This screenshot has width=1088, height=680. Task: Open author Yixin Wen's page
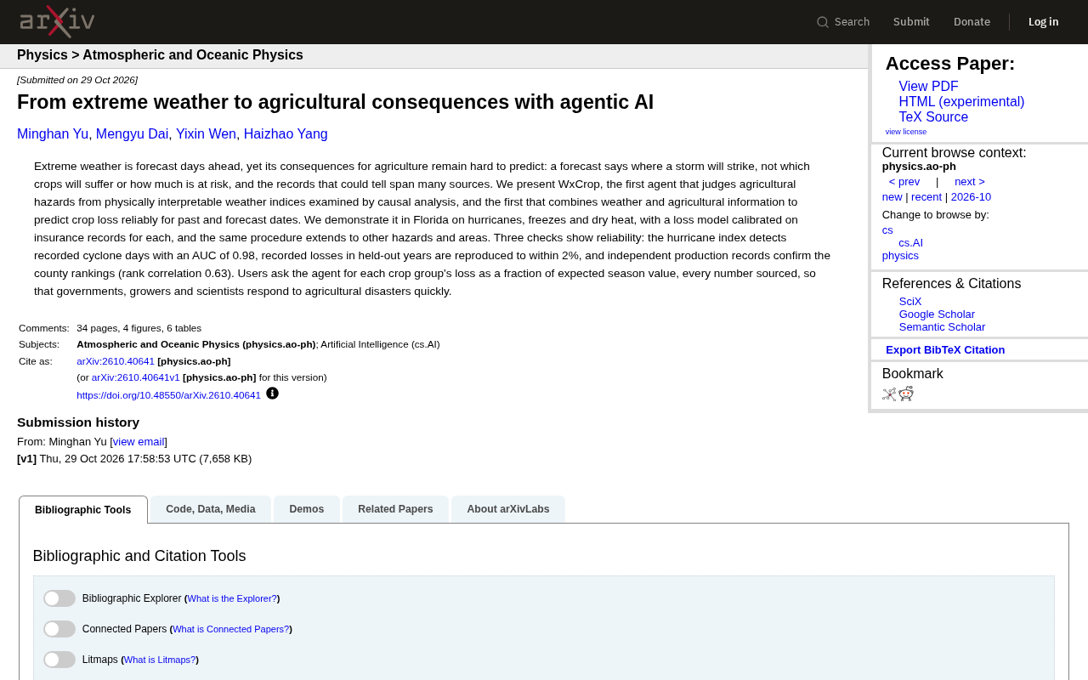[x=206, y=134]
